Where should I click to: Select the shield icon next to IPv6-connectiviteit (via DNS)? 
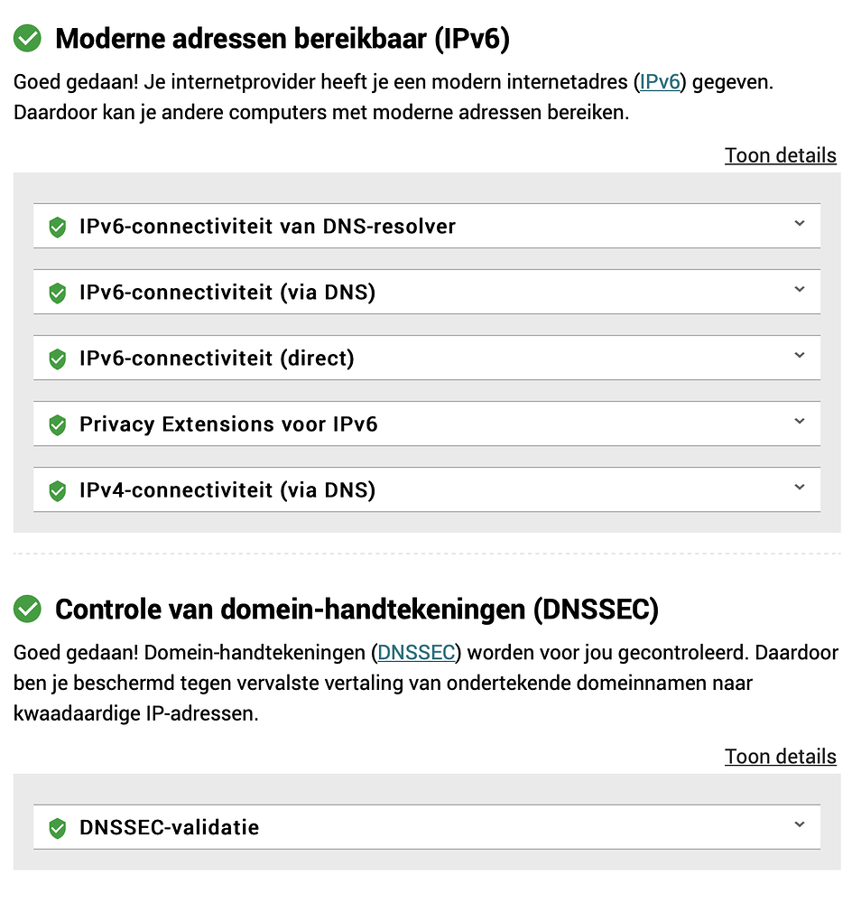pos(57,292)
